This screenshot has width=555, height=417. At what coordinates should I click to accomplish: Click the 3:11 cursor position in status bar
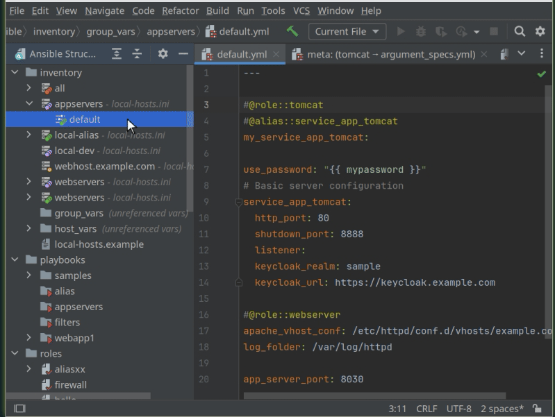pyautogui.click(x=397, y=409)
